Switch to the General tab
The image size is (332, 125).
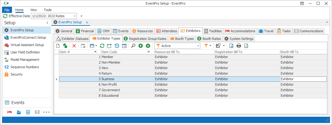(x=64, y=31)
